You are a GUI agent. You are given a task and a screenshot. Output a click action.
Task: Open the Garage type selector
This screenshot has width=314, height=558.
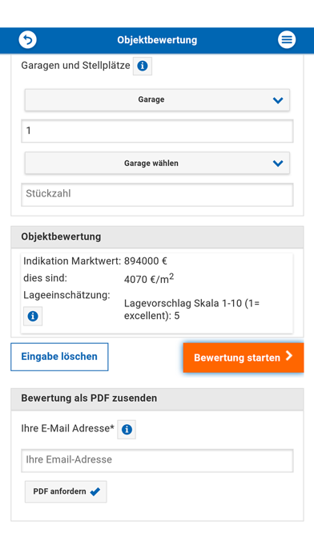pos(157,99)
